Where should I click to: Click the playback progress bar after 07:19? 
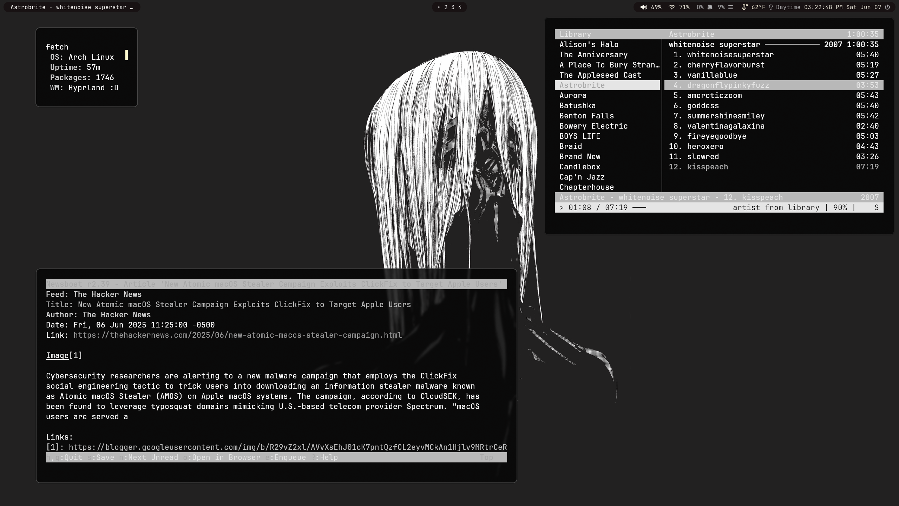click(x=639, y=208)
